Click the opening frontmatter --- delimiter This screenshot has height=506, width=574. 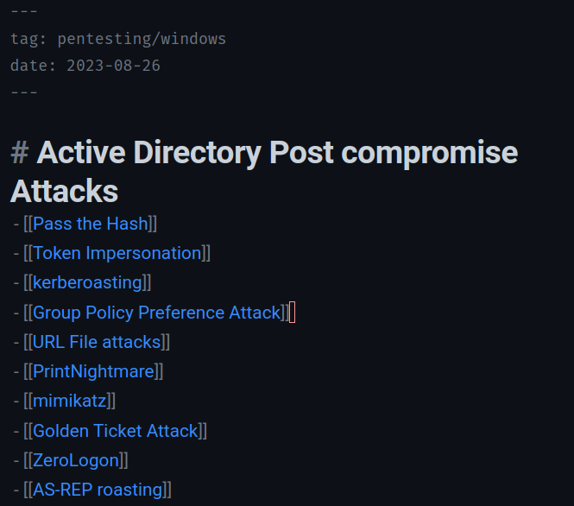tap(24, 12)
